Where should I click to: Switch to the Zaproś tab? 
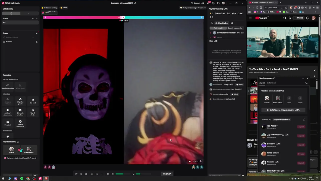click(x=262, y=83)
